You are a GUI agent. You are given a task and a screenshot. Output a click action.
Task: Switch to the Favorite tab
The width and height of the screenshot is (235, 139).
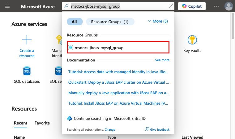(42, 123)
